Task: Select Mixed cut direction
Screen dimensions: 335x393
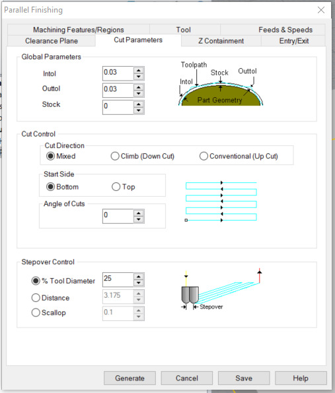Action: coord(61,156)
